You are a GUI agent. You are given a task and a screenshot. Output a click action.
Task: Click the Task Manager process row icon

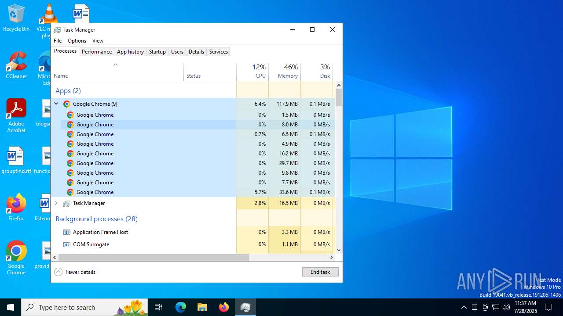67,203
